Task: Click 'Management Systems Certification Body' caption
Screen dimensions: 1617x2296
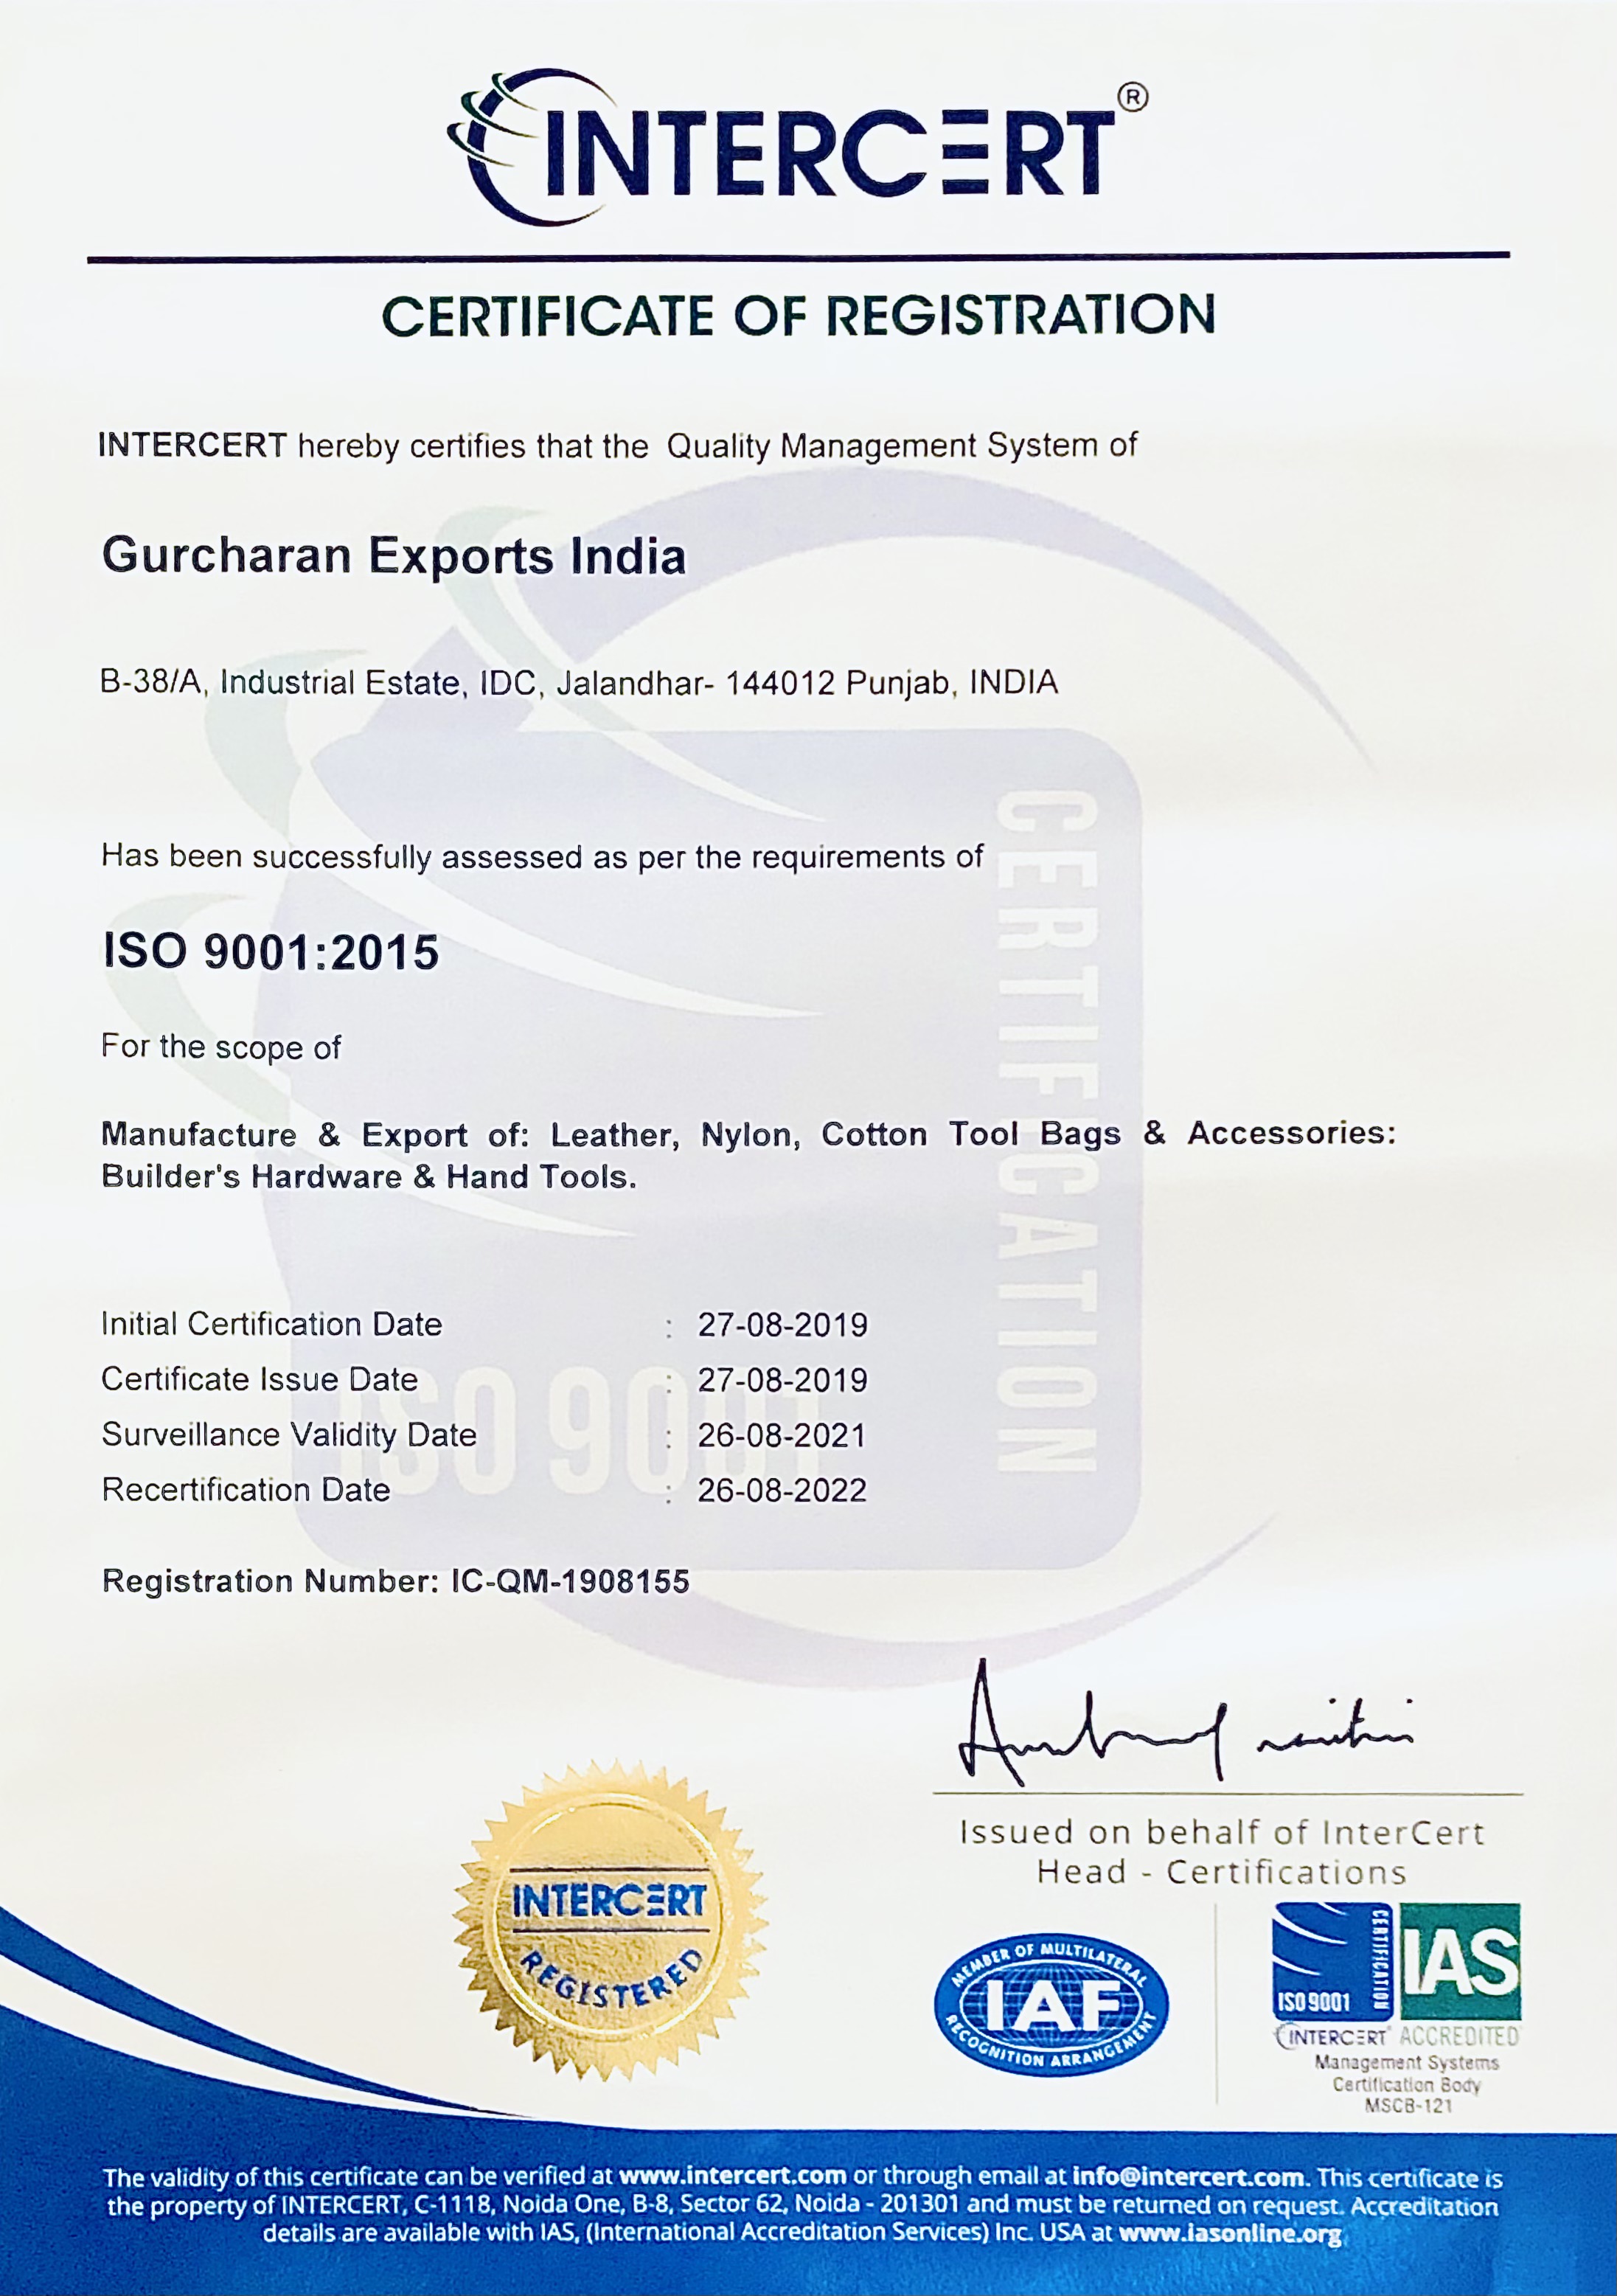Action: click(x=1406, y=2073)
